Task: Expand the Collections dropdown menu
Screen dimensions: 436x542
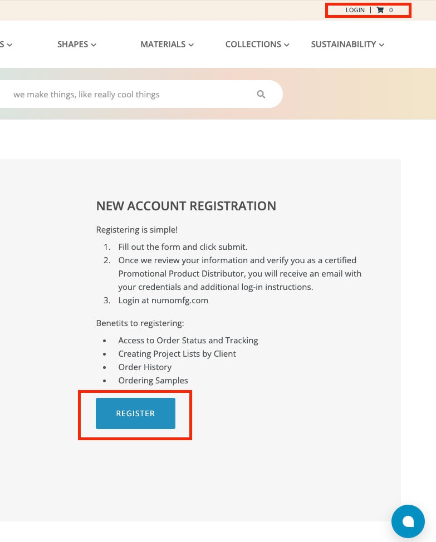Action: (x=257, y=45)
